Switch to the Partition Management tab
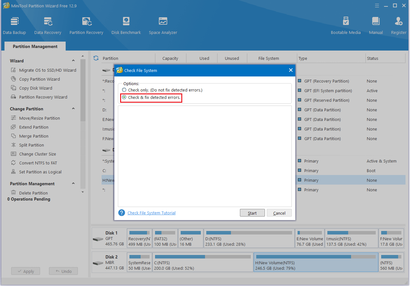This screenshot has width=410, height=286. click(x=35, y=46)
